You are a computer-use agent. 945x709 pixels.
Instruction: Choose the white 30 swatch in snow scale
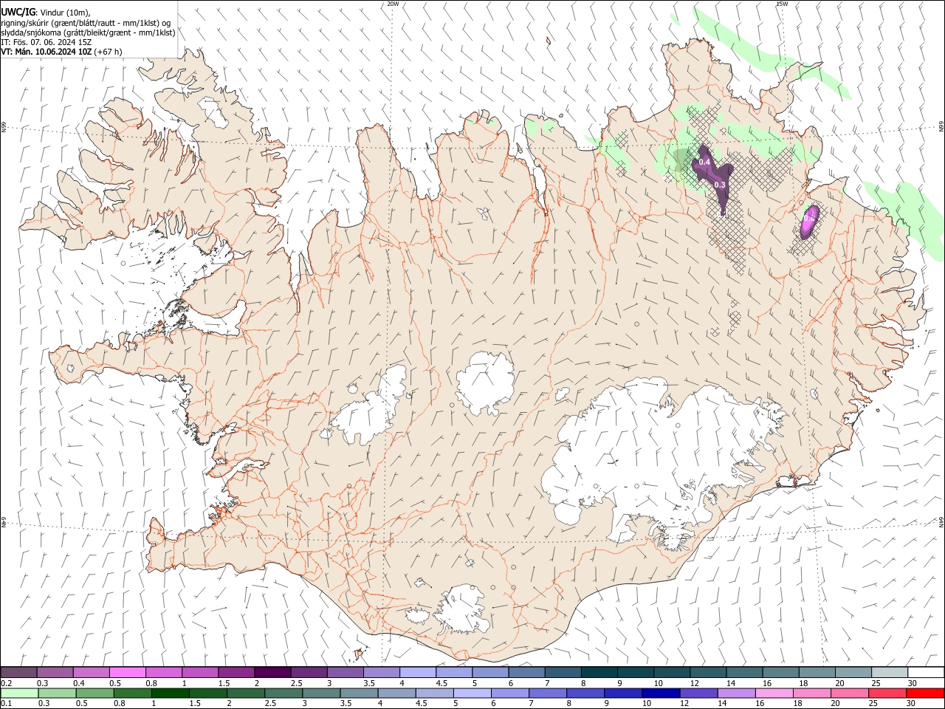[x=926, y=672]
